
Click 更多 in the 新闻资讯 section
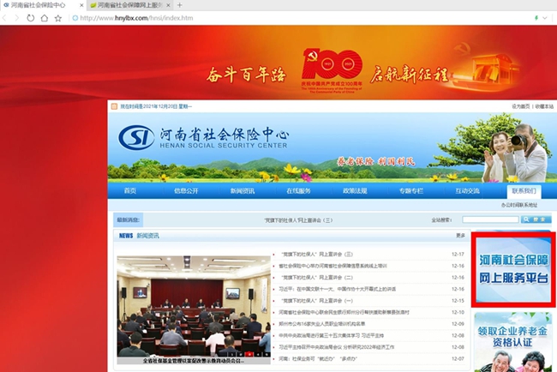tap(460, 236)
